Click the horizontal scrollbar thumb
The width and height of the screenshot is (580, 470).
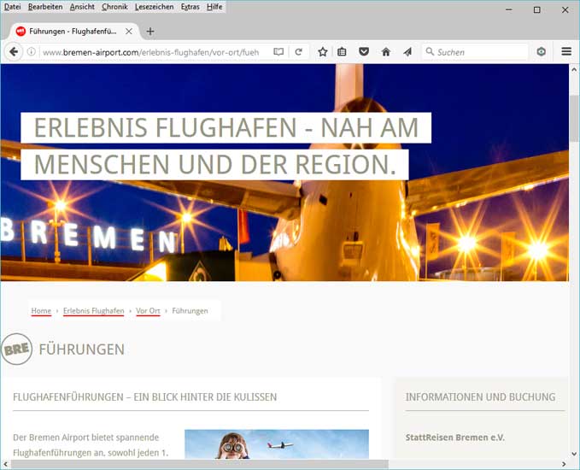pyautogui.click(x=200, y=464)
